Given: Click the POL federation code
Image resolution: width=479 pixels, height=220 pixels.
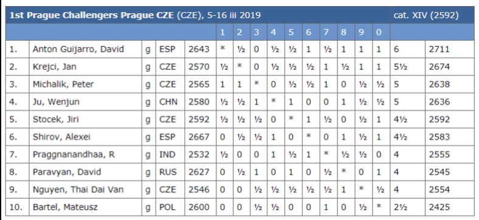Looking at the screenshot, I should 167,207.
